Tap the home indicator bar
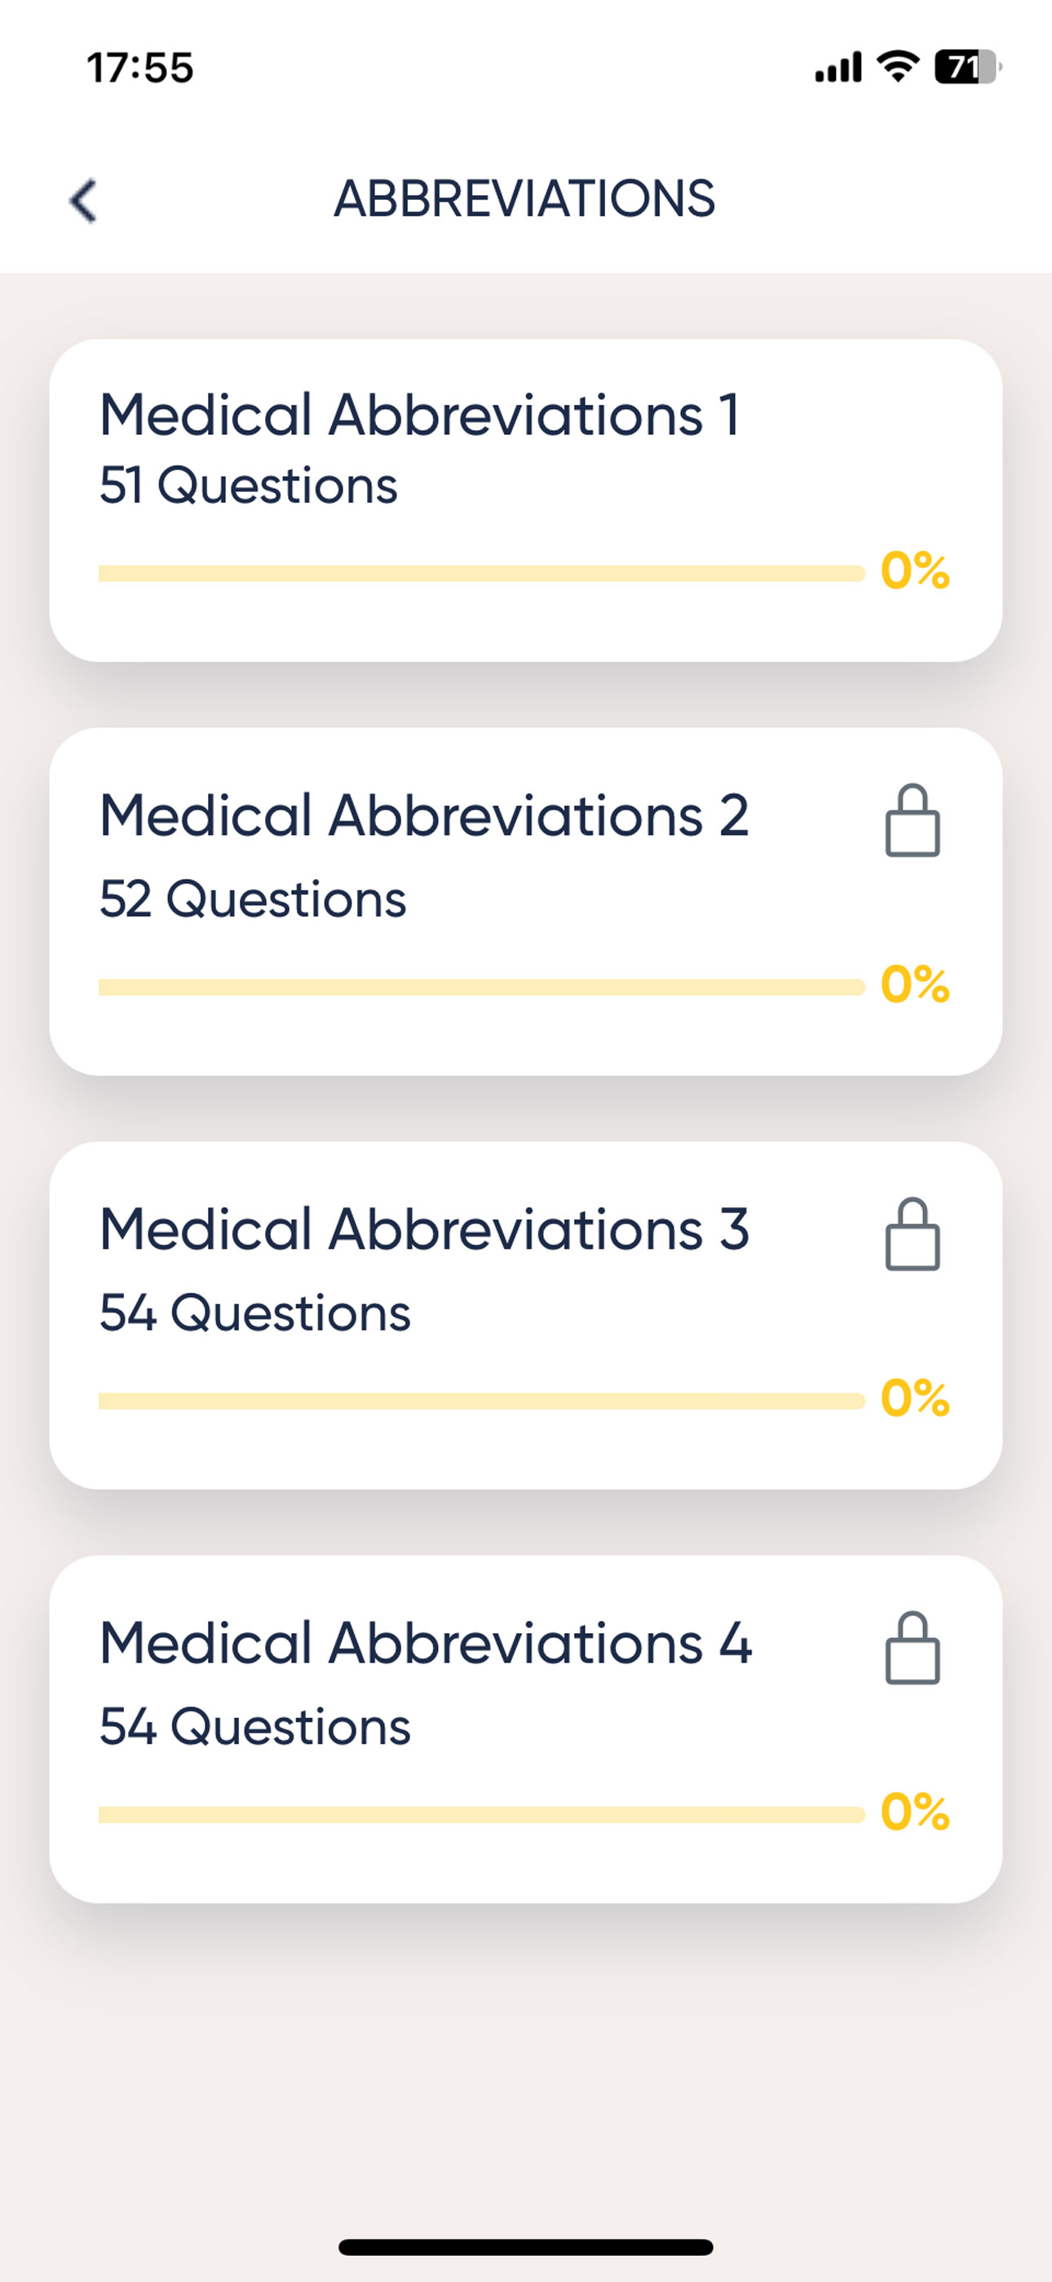This screenshot has width=1052, height=2282. [526, 2247]
